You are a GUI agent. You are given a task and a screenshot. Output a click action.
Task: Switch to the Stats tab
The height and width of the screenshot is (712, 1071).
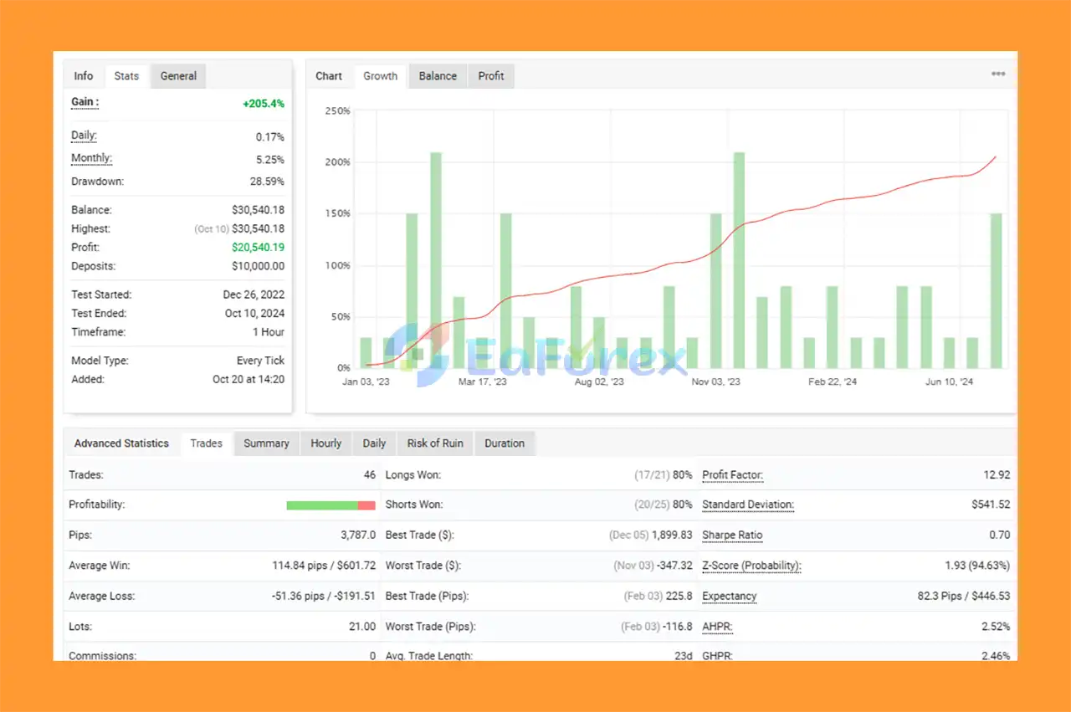click(126, 76)
